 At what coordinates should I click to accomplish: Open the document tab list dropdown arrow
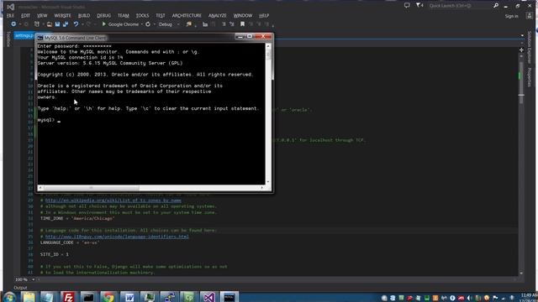522,35
